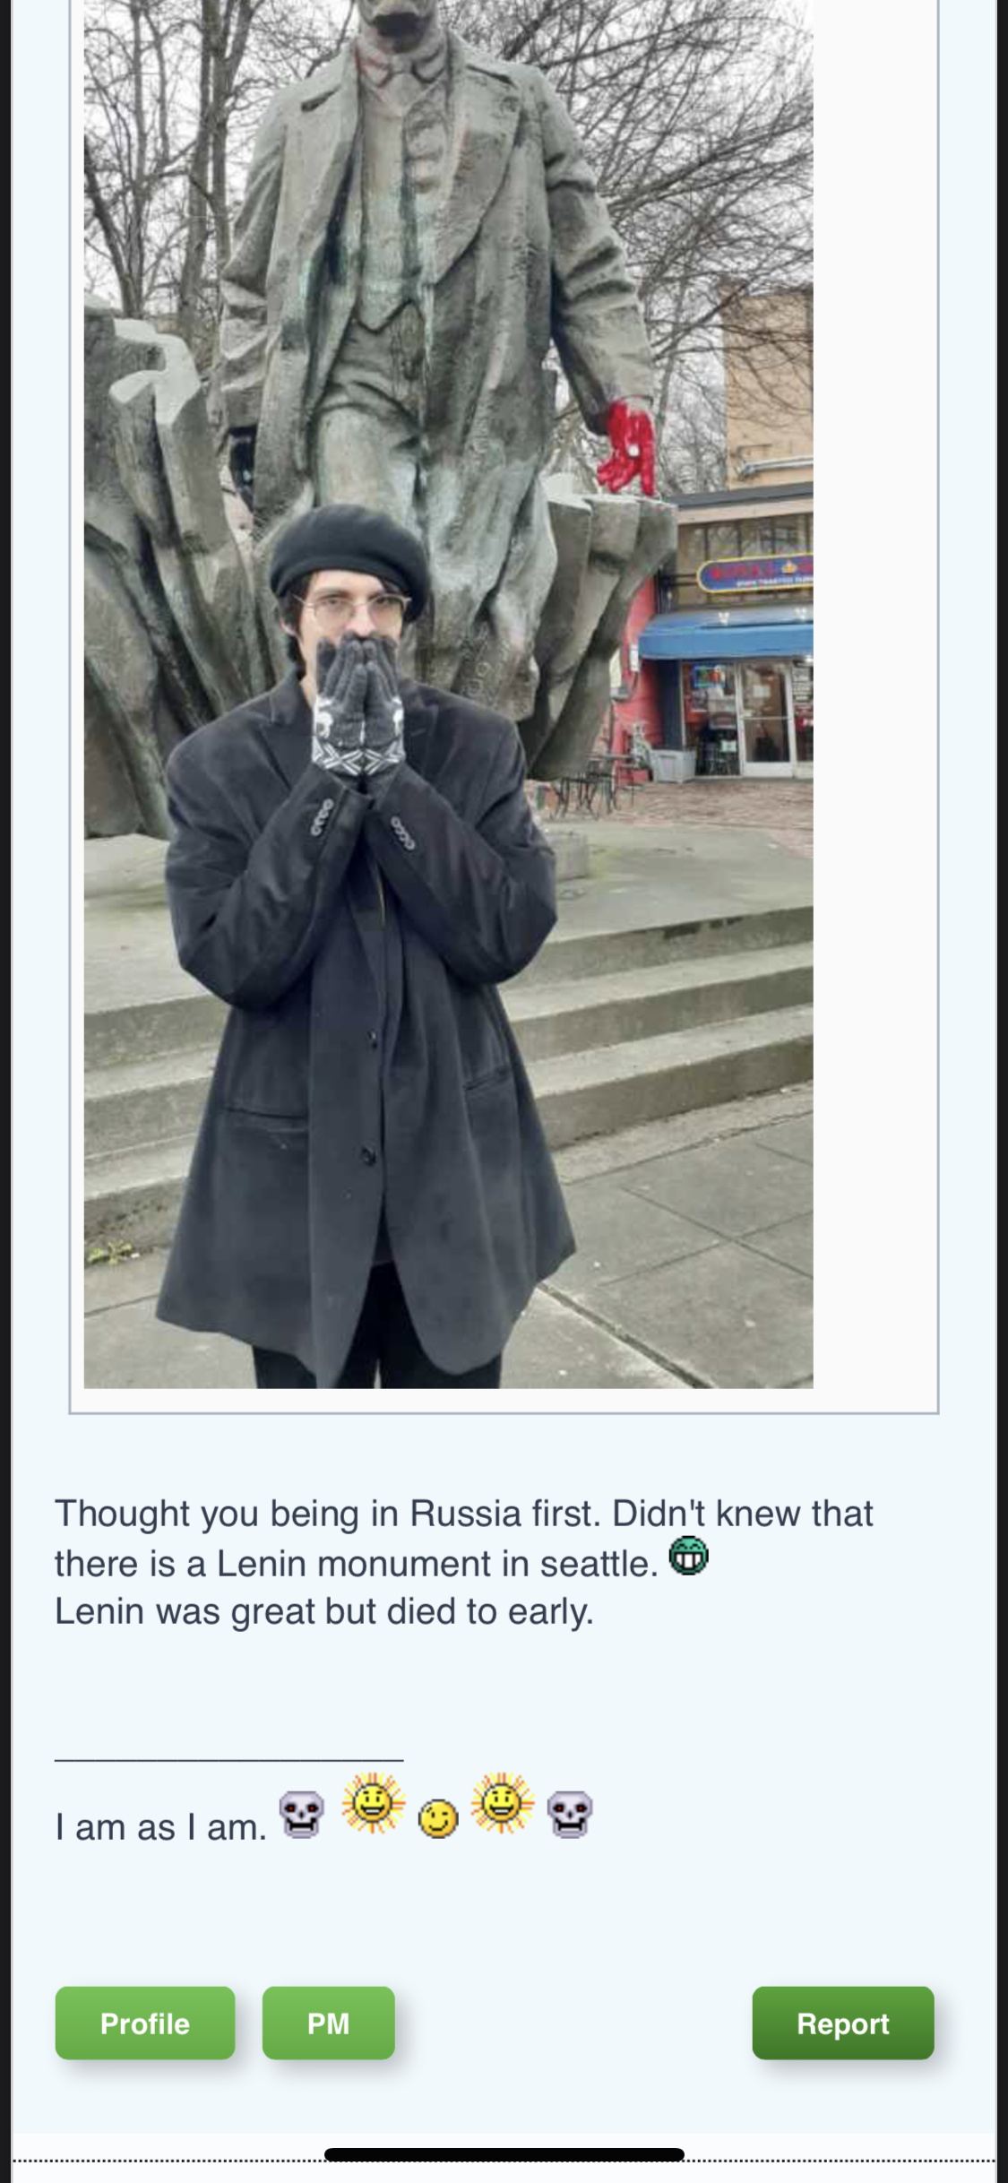Click the green grinning emoji after 'seattle.'
The height and width of the screenshot is (2183, 1008).
pos(689,1556)
